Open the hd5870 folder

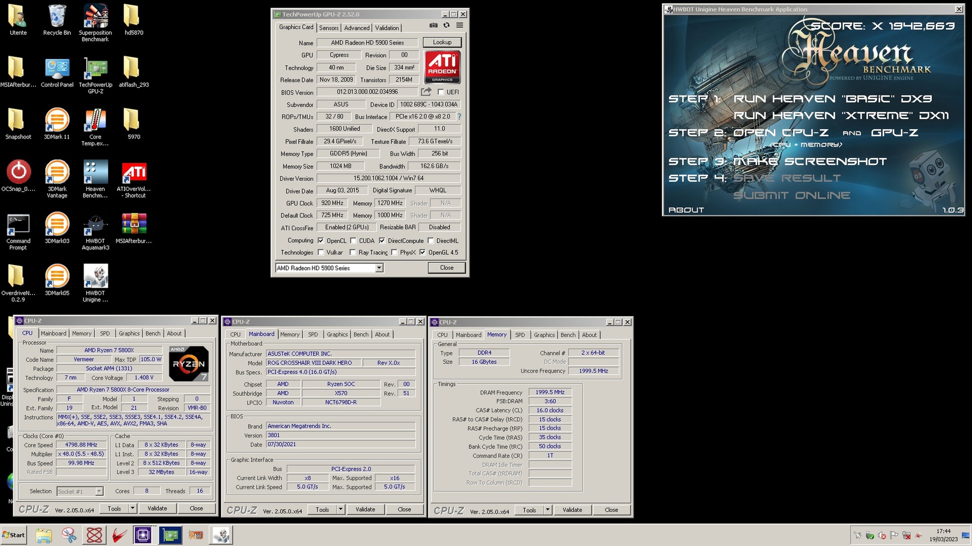point(134,20)
